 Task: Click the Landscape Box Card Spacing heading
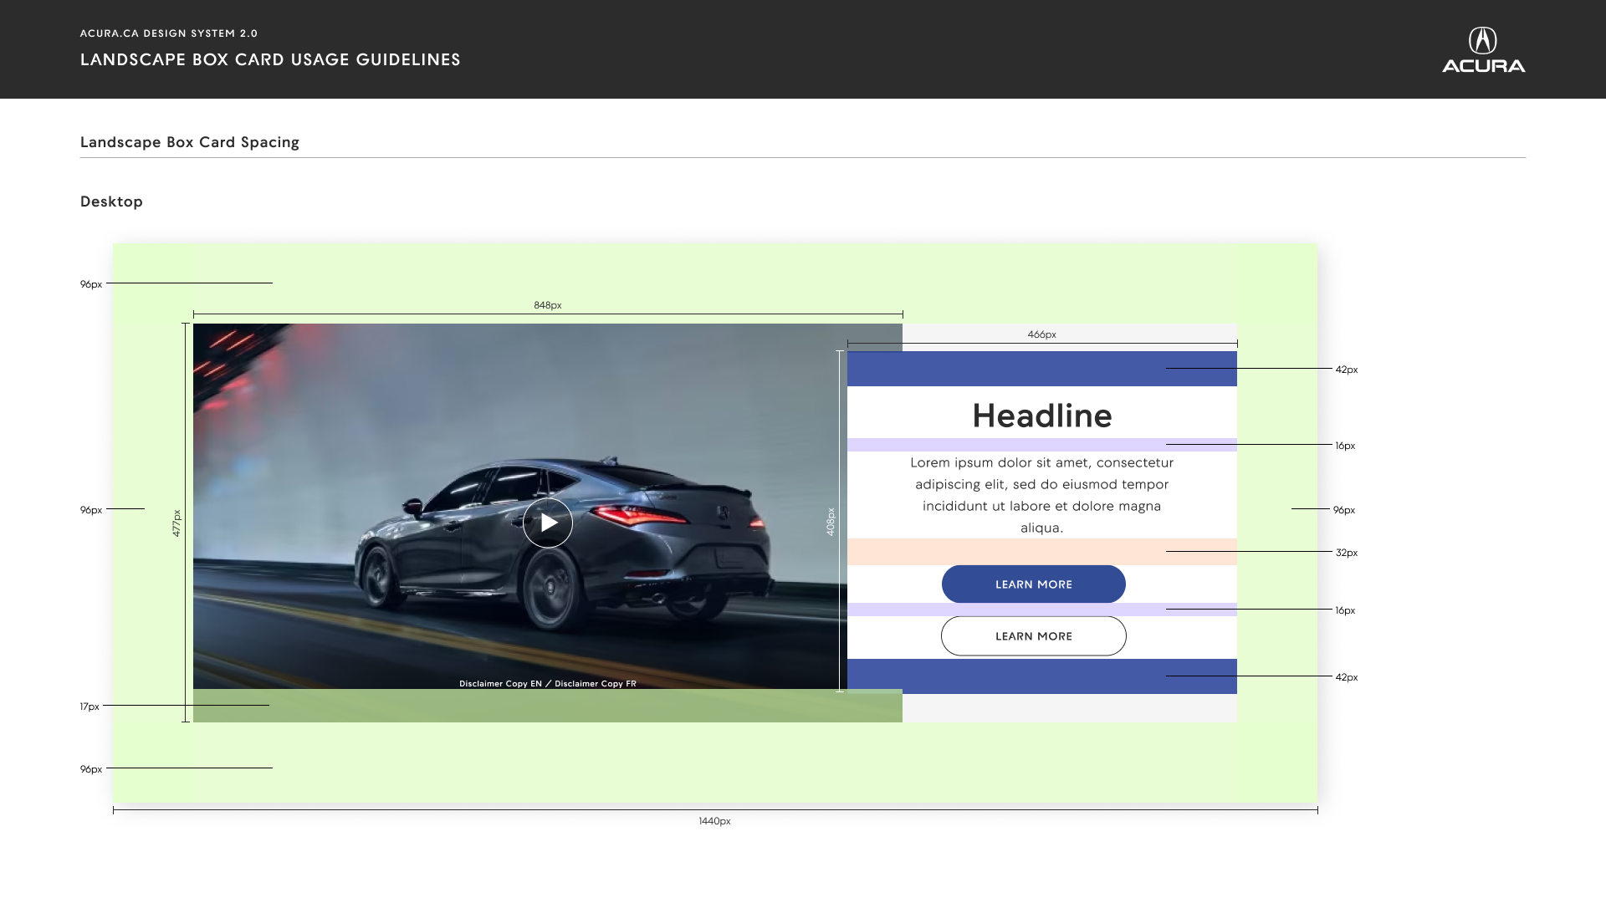[x=190, y=142]
